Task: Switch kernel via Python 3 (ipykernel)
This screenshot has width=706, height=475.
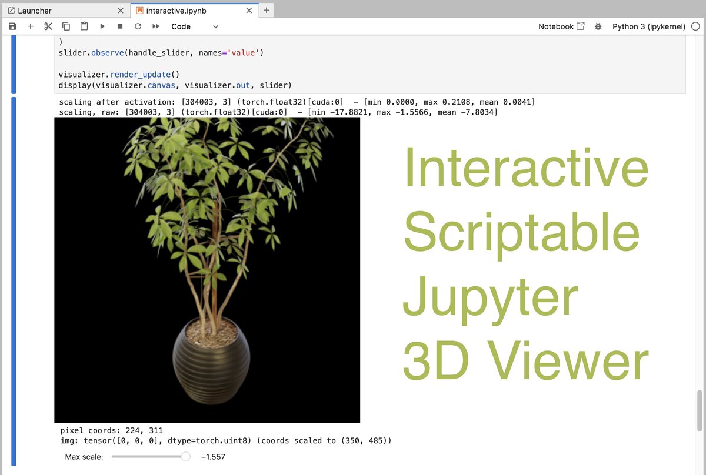Action: point(650,26)
